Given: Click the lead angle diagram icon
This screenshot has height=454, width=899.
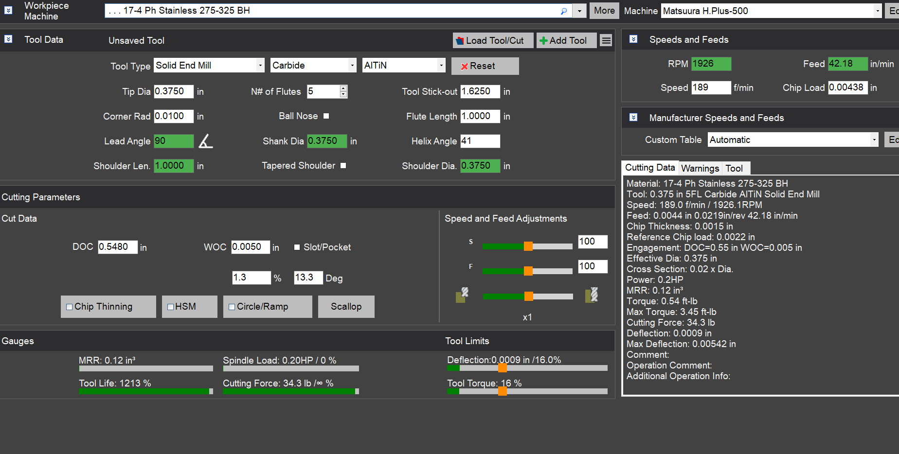Looking at the screenshot, I should [206, 141].
